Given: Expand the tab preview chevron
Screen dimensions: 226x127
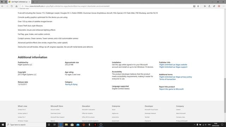Looking at the screenshot, I should pos(37,2).
